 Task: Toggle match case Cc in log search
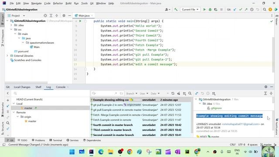click(x=121, y=93)
